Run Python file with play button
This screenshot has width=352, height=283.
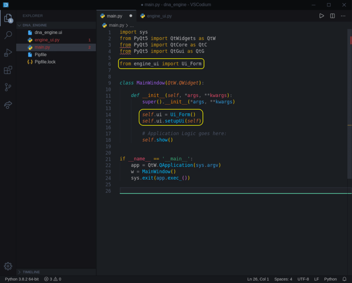322,16
